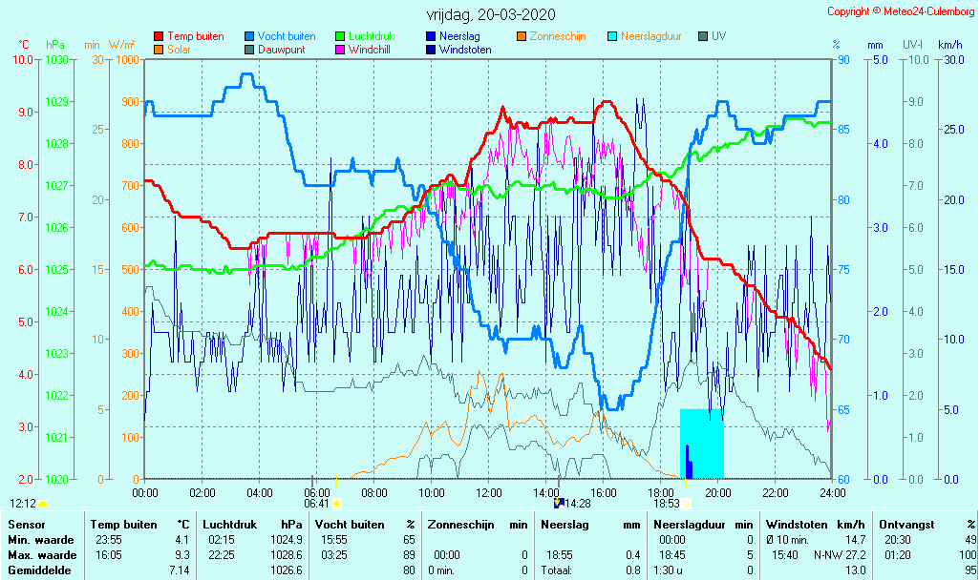
Task: Click the Neerslag legend label
Action: click(460, 36)
